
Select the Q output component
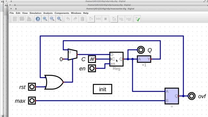tap(141, 50)
